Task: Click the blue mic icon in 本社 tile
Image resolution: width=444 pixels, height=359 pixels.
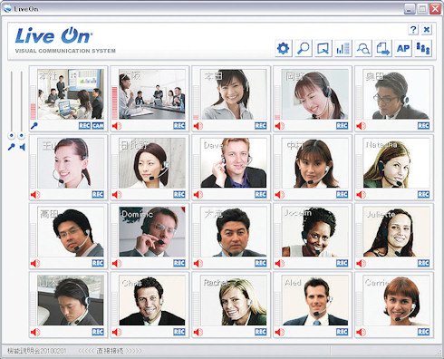Action: click(x=34, y=126)
